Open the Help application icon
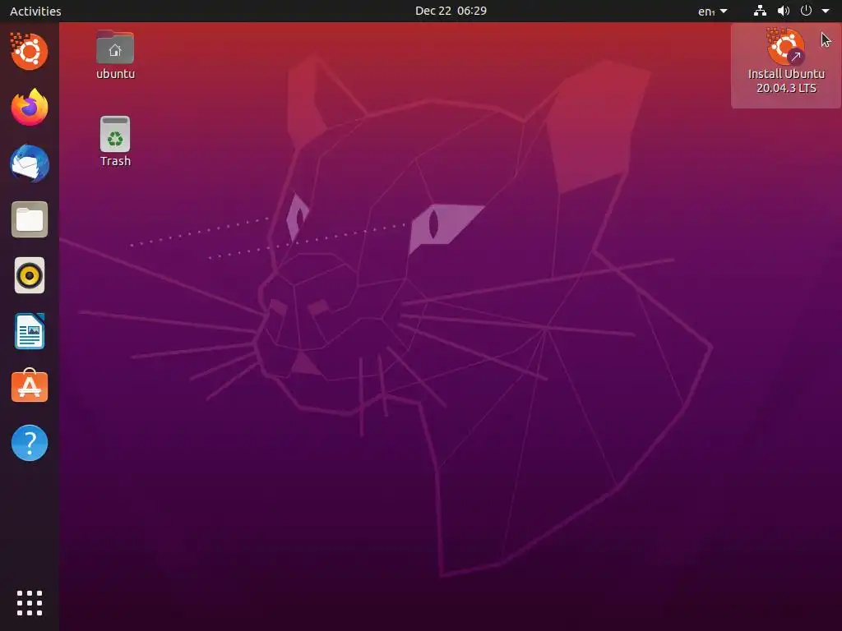 [x=30, y=443]
